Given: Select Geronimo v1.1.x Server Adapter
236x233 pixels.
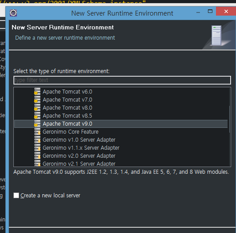Looking at the screenshot, I should tap(81, 148).
